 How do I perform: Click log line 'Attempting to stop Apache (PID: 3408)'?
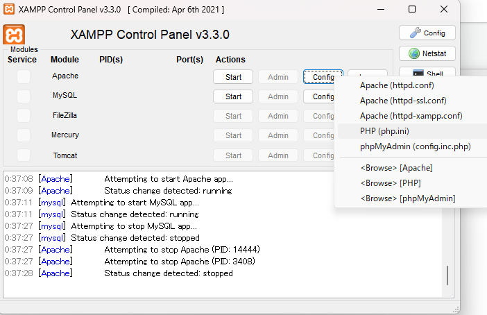coord(180,262)
